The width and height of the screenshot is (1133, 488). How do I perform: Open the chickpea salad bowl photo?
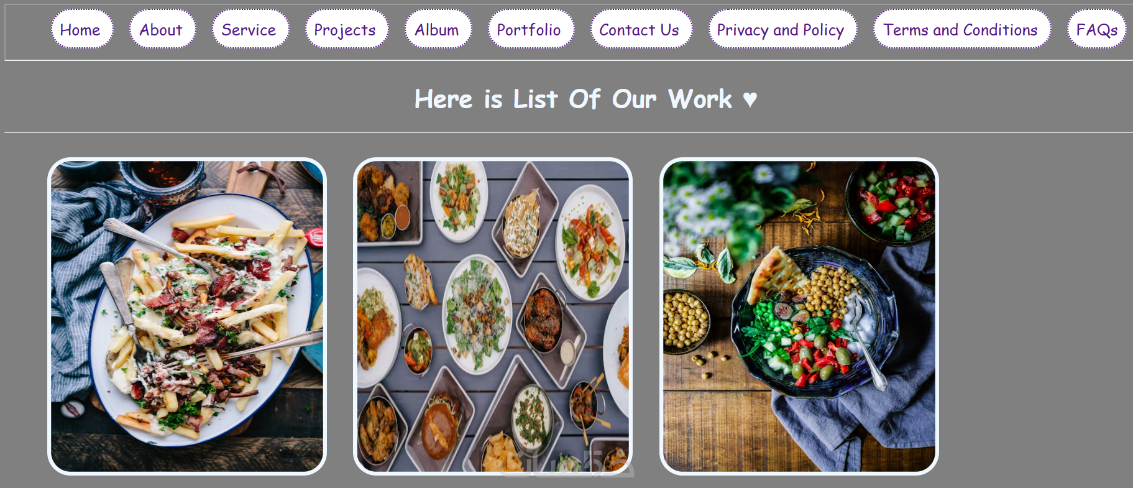[x=799, y=316]
